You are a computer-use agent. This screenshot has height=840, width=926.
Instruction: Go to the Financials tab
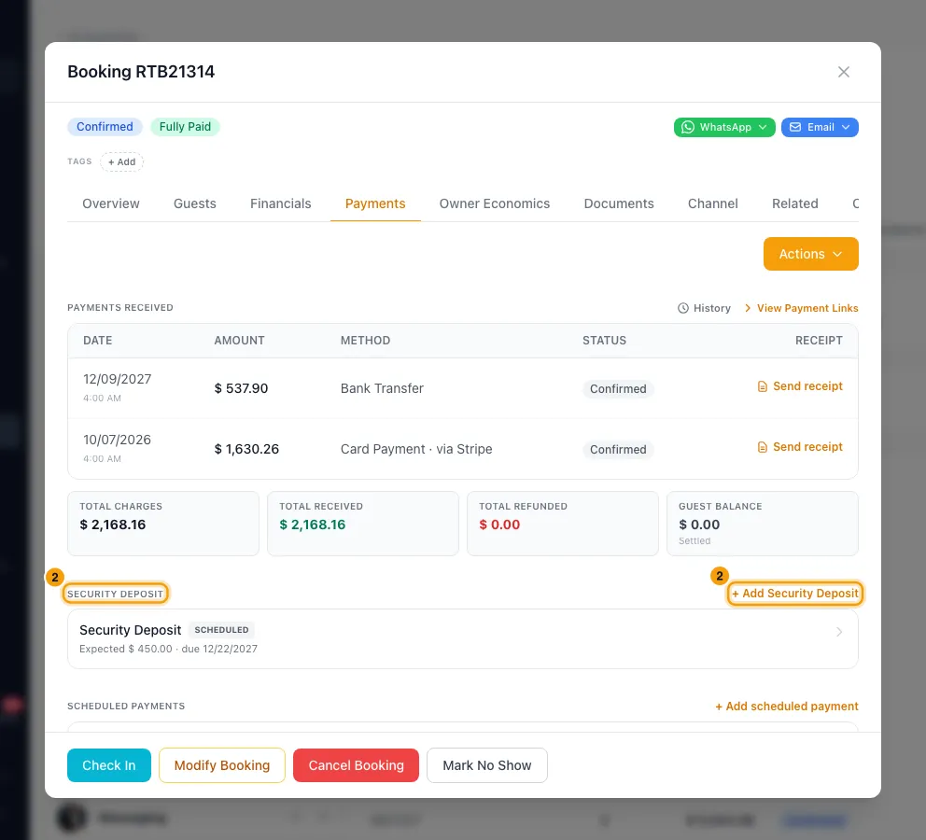click(x=281, y=203)
